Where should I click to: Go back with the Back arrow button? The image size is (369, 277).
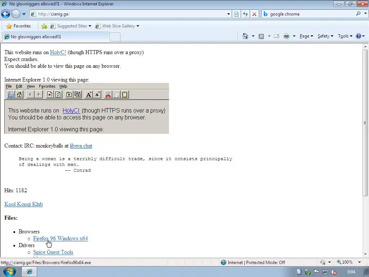(x=6, y=14)
